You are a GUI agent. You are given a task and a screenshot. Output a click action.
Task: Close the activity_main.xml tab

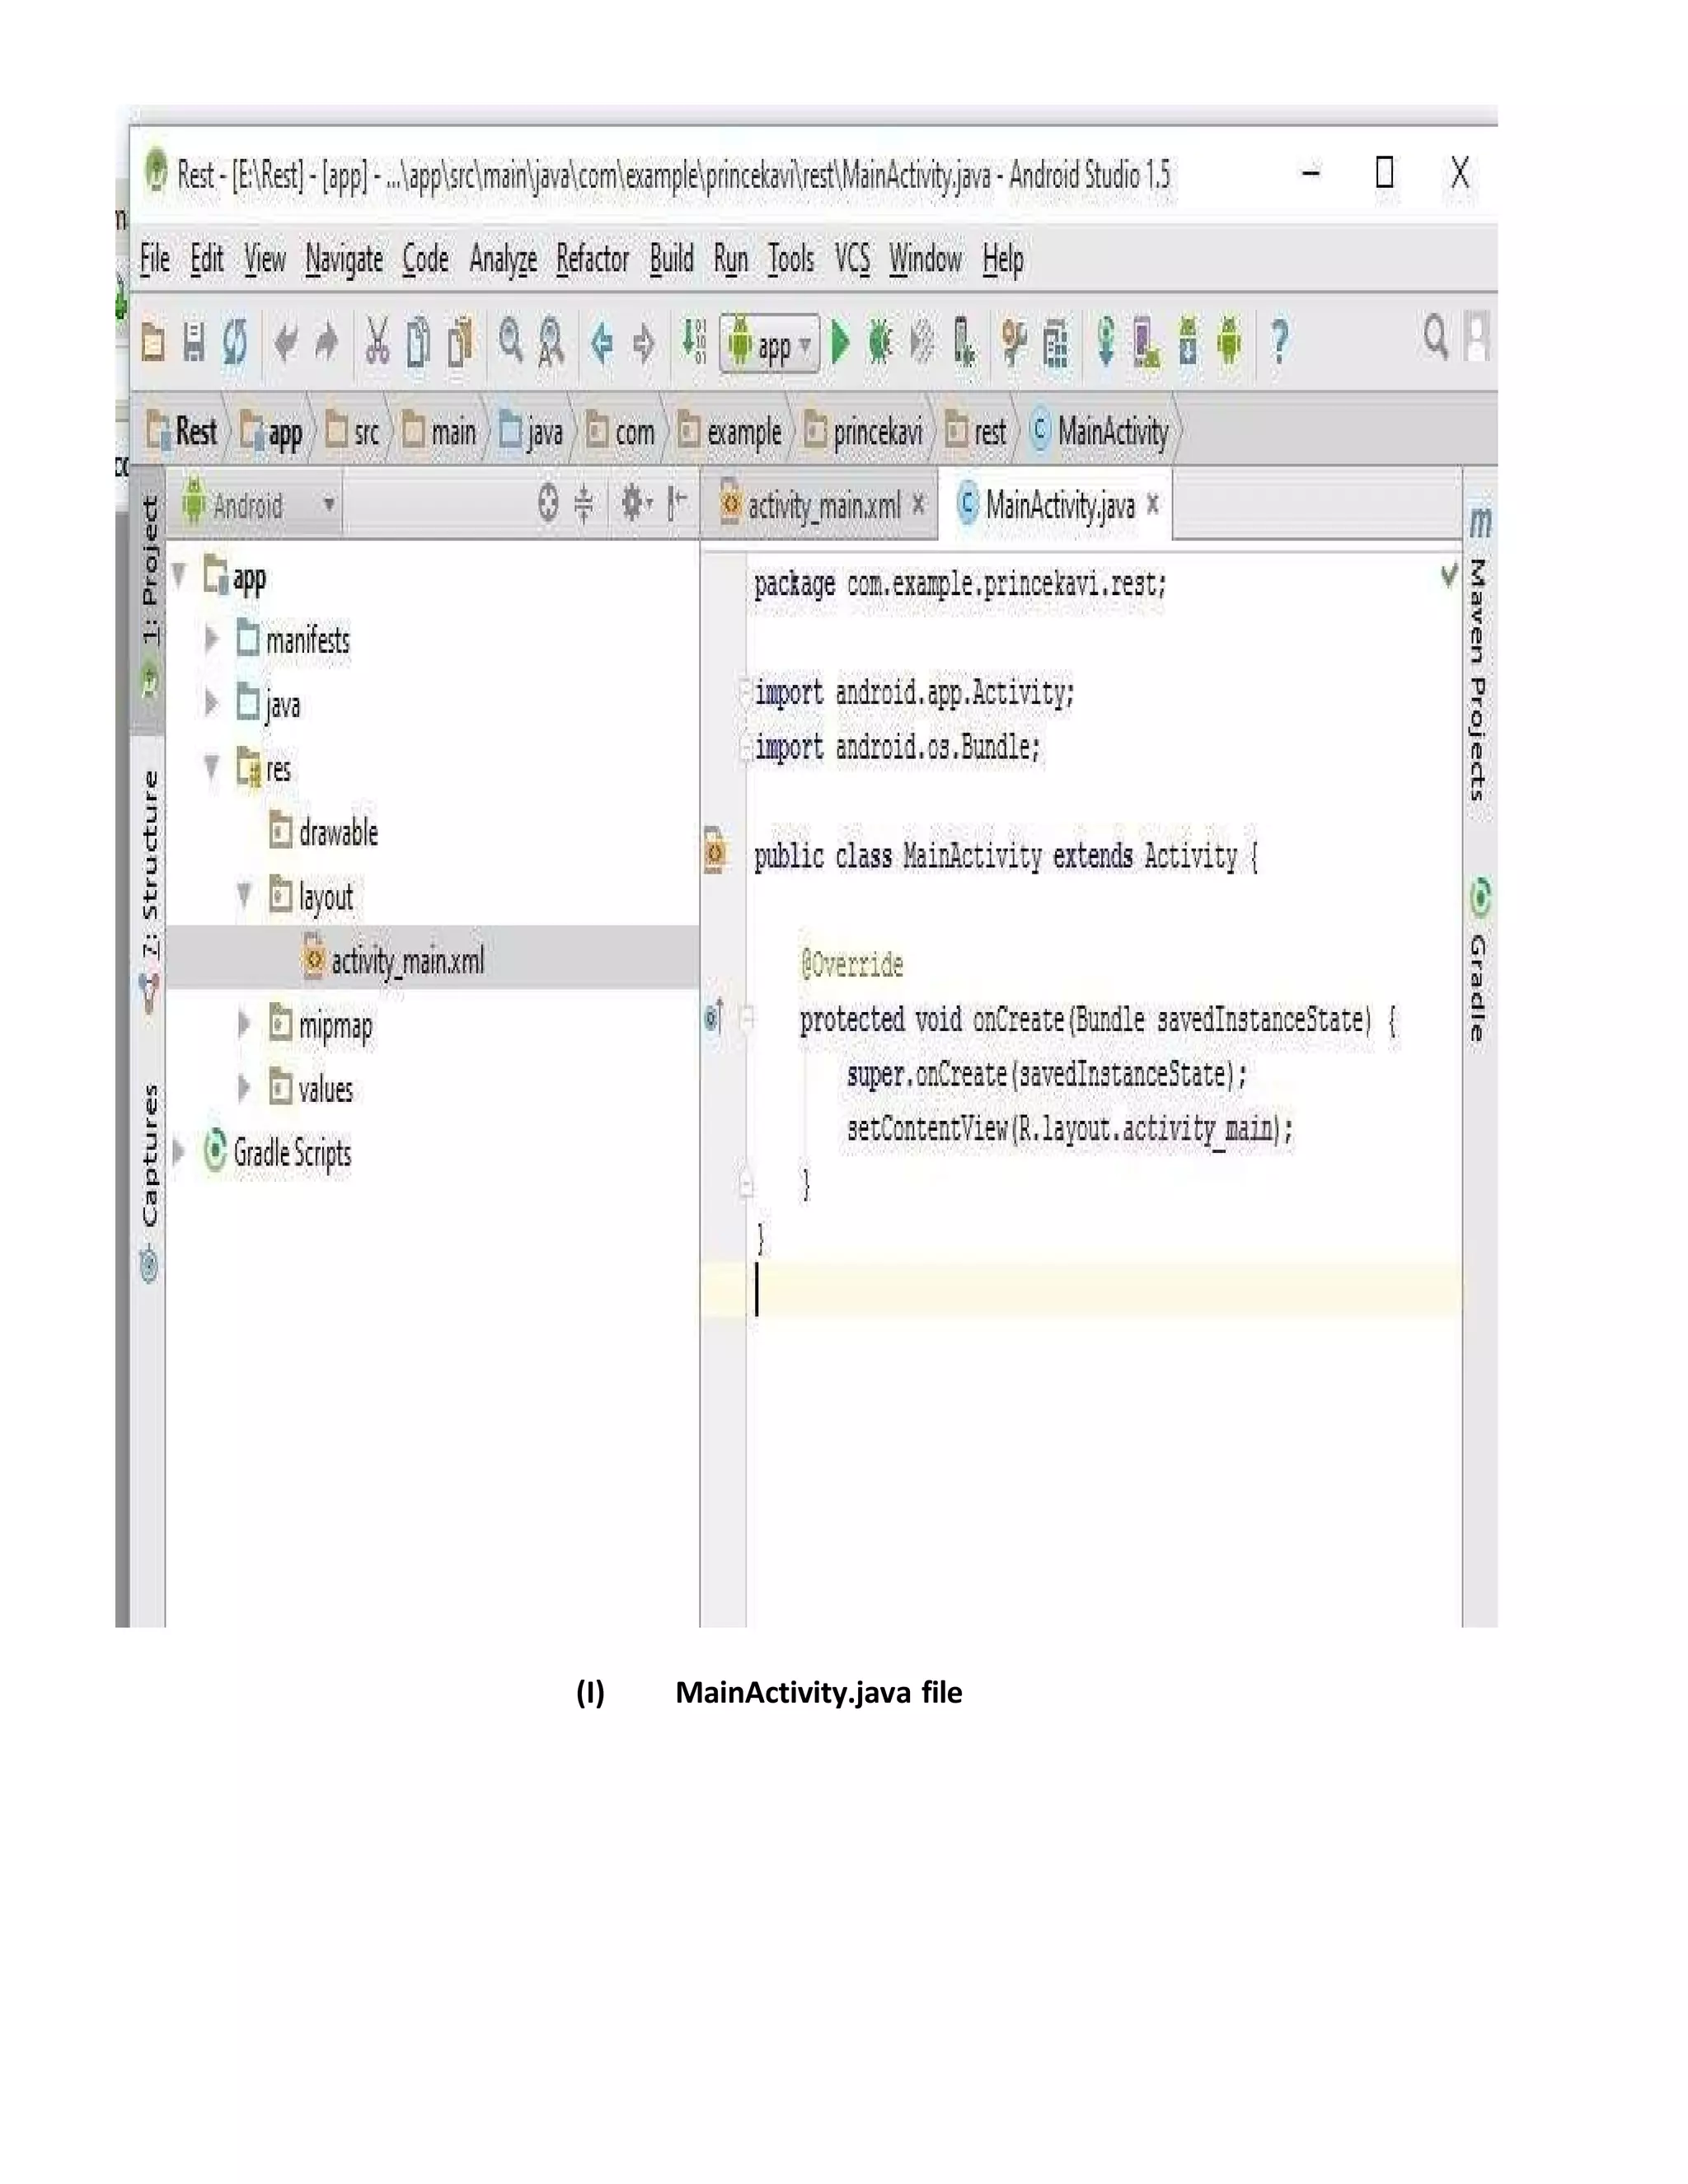click(919, 504)
